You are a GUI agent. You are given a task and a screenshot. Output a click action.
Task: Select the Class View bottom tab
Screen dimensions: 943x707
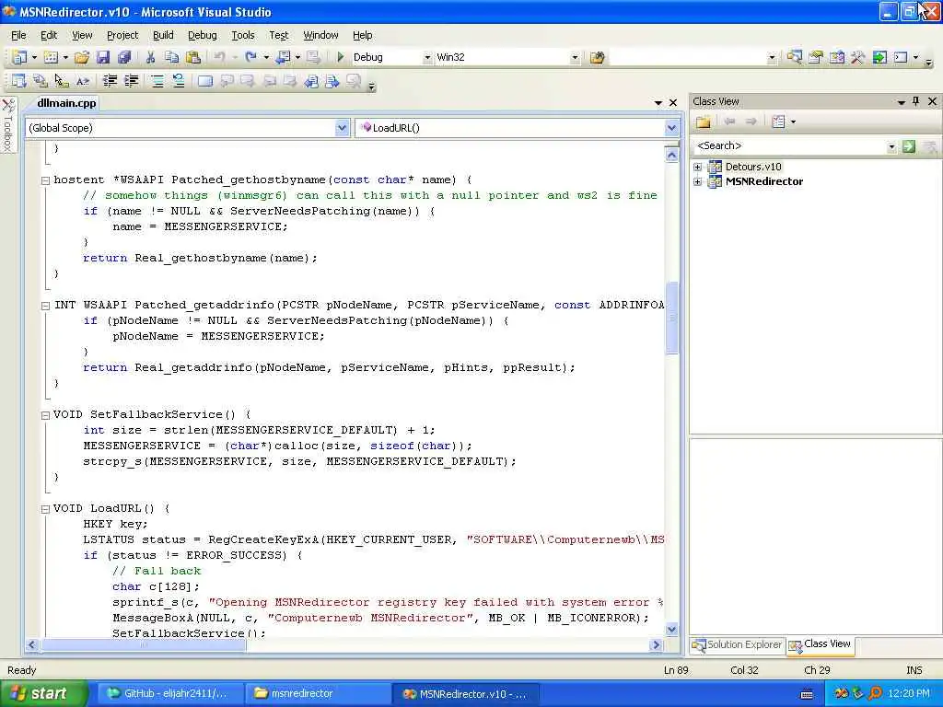pyautogui.click(x=821, y=644)
